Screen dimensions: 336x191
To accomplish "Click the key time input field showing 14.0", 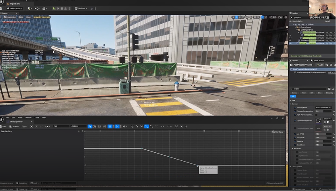I will click(61, 127).
